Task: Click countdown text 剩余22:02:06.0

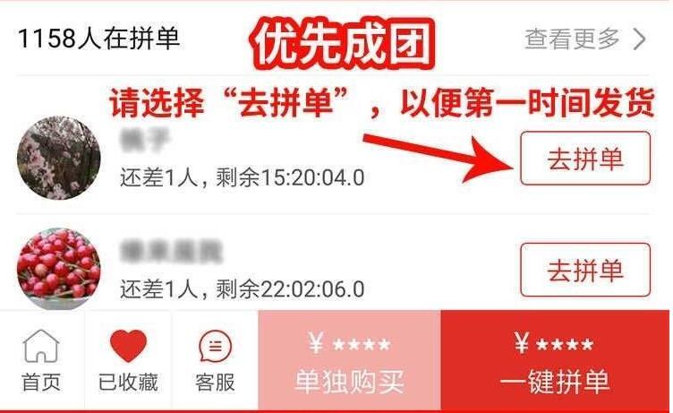Action: tap(290, 288)
